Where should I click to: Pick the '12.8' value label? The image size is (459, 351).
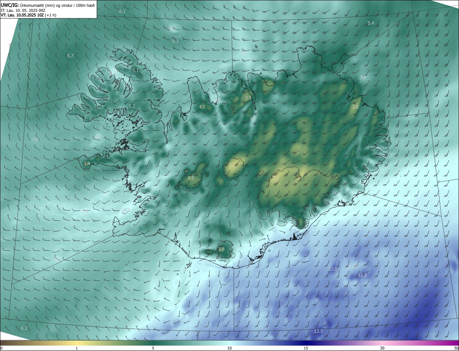pos(362,275)
